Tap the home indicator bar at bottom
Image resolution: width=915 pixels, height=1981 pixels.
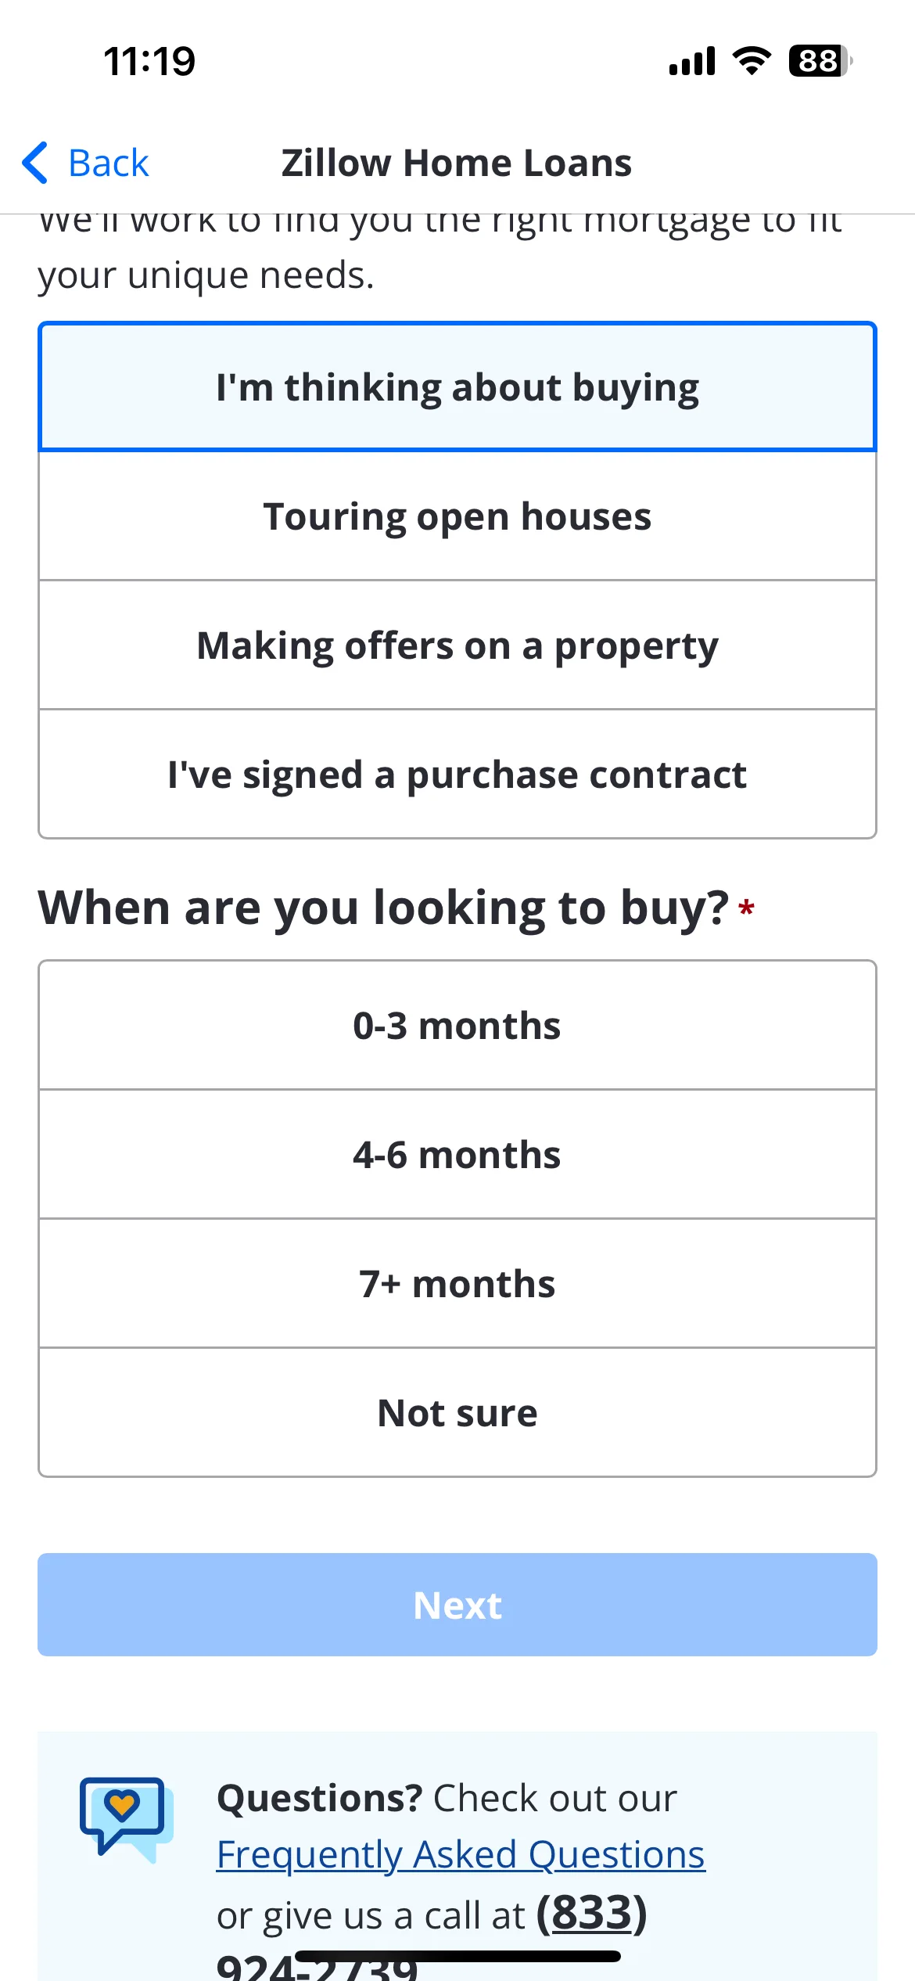(457, 1956)
